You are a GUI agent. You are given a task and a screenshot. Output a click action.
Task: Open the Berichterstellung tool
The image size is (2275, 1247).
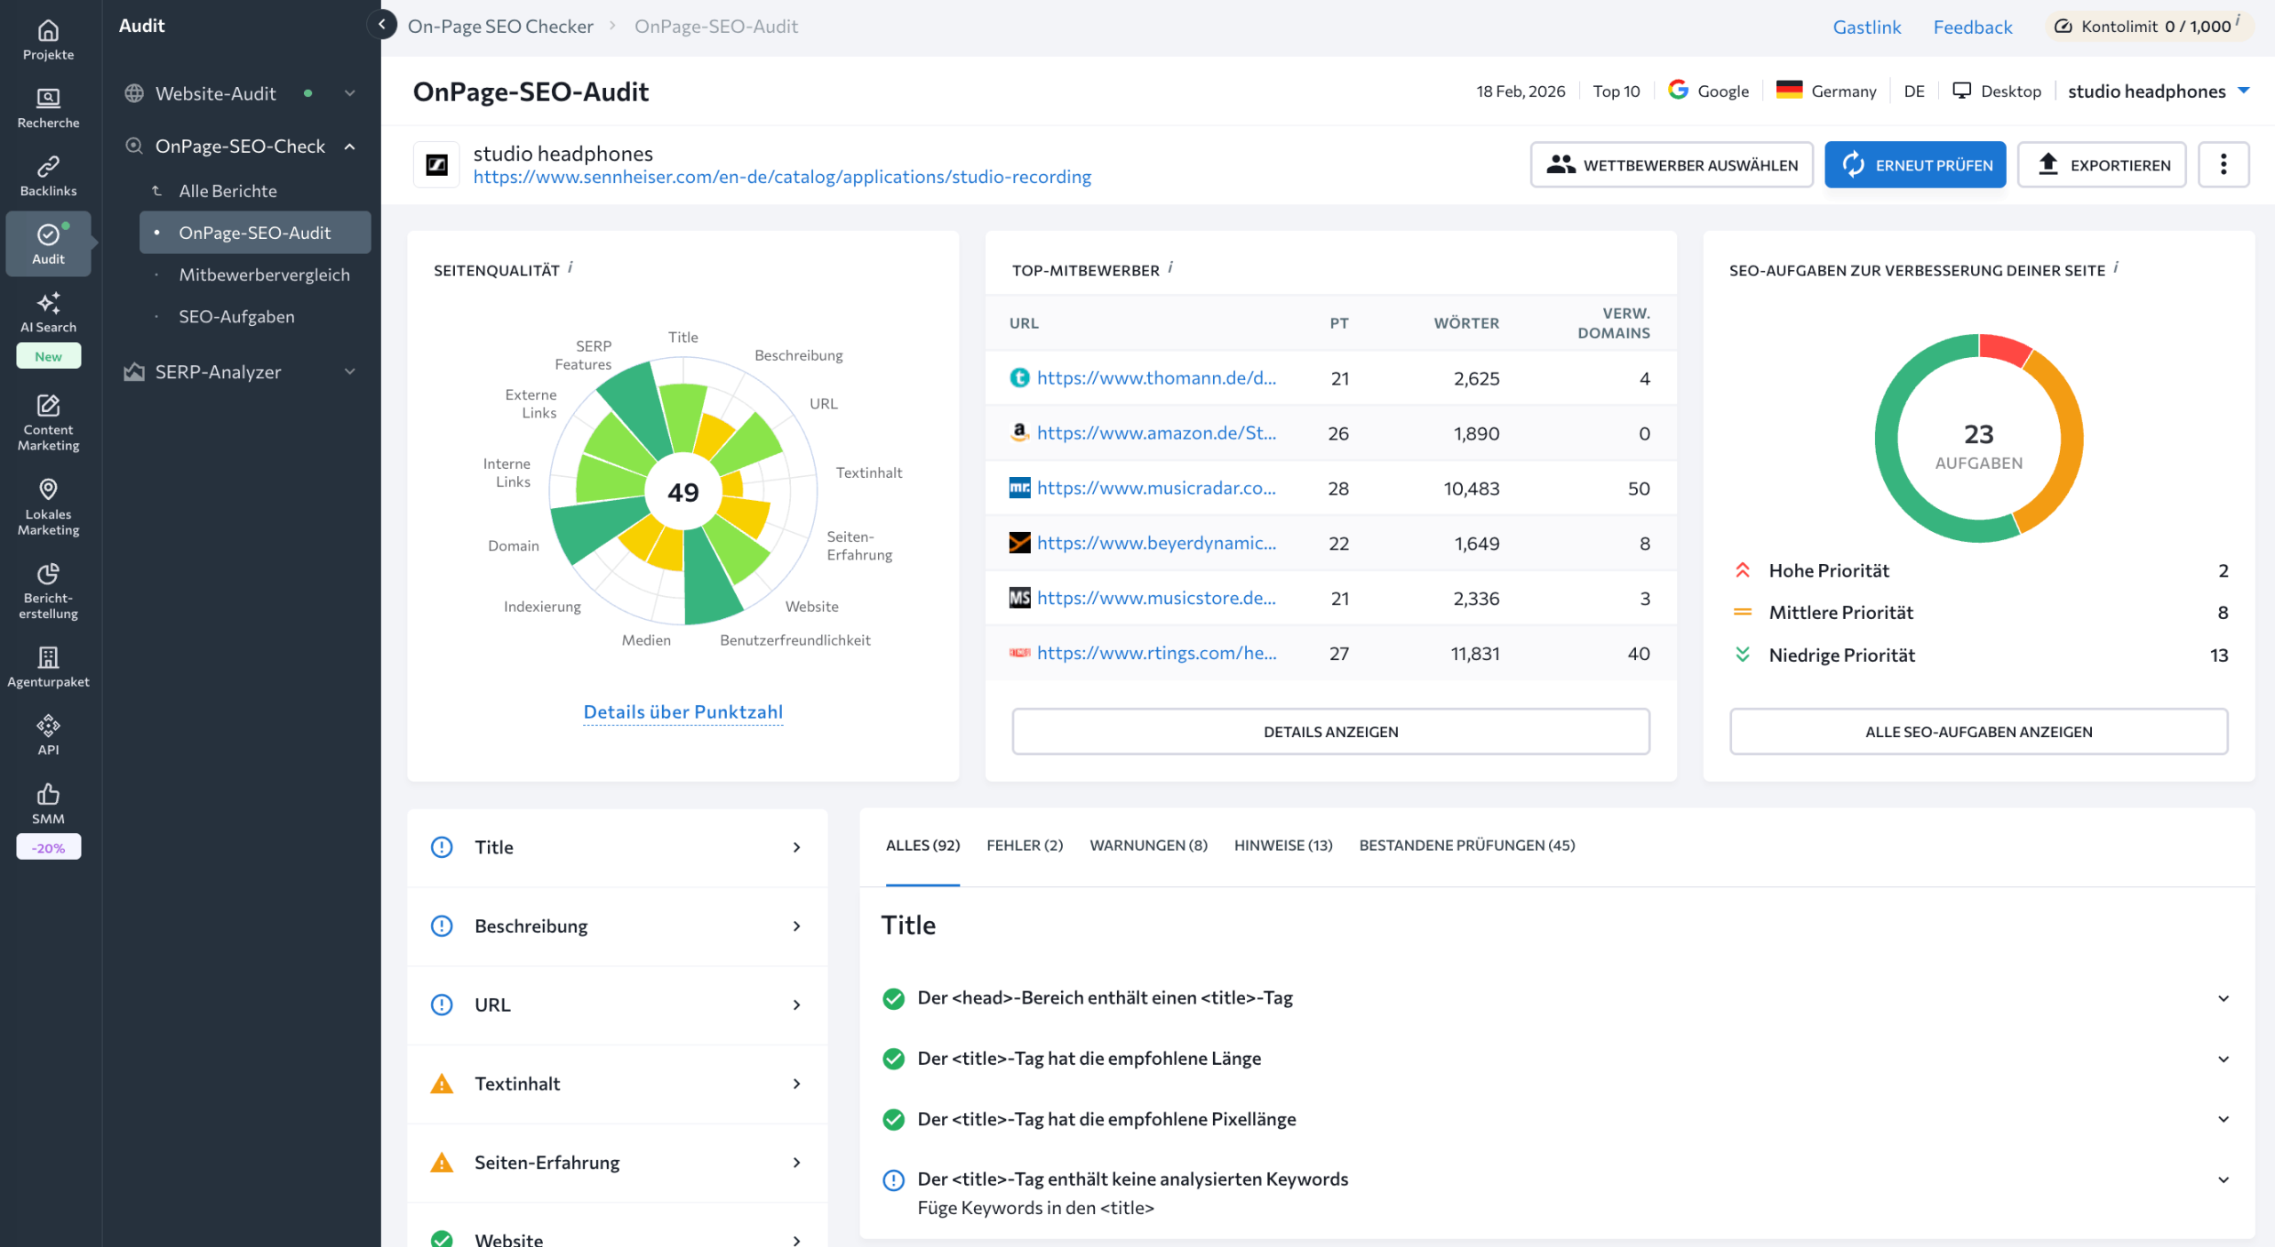point(48,592)
